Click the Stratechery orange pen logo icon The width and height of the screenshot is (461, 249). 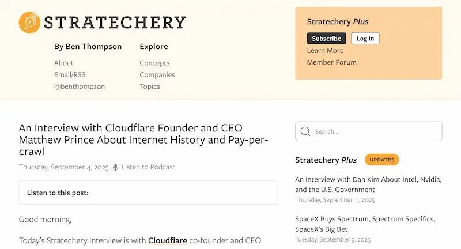click(29, 22)
